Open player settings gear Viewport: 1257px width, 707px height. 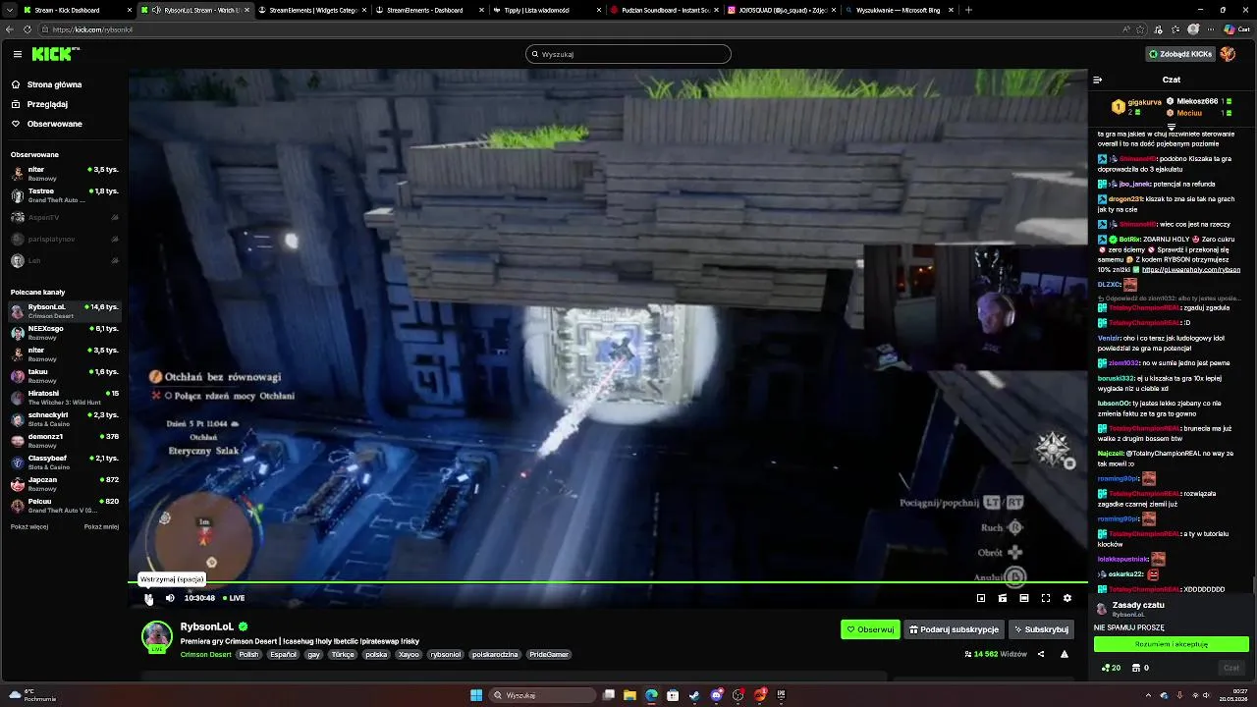click(x=1067, y=598)
